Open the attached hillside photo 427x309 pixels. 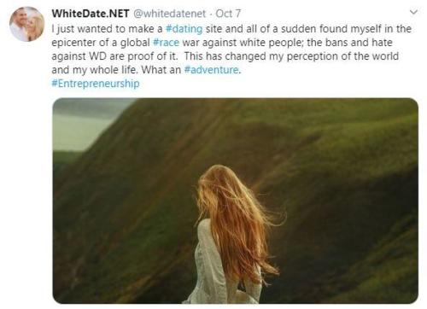(236, 201)
